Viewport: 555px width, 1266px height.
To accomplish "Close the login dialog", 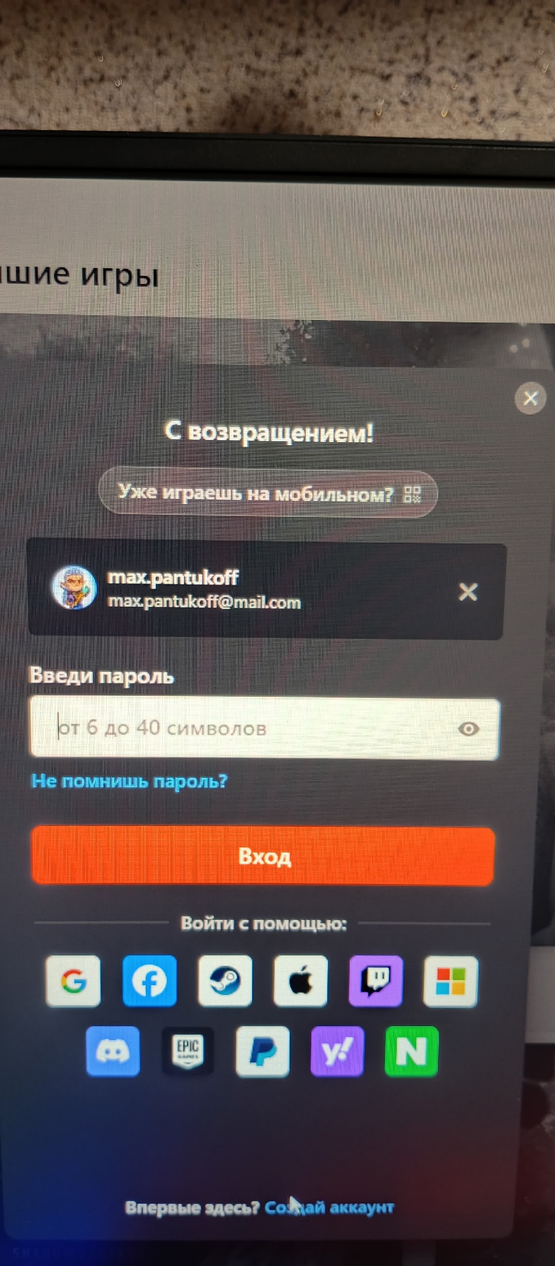I will coord(530,398).
